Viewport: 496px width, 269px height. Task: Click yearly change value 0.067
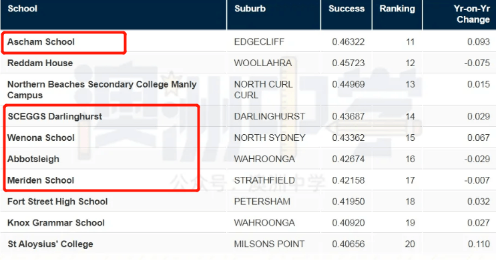point(479,138)
